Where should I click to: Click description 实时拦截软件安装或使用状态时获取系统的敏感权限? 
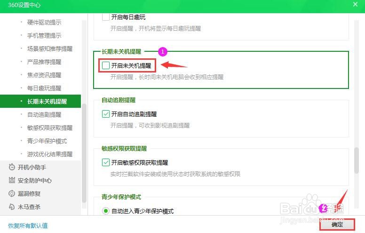tap(175, 174)
